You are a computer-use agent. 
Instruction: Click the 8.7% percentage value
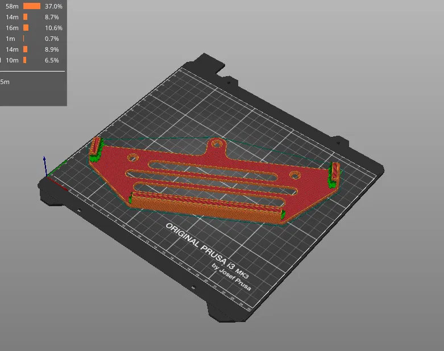click(x=52, y=17)
